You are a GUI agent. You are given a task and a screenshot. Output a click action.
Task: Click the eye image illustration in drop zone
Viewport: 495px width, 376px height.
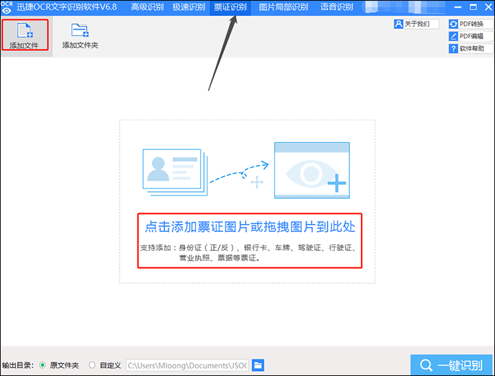(311, 170)
